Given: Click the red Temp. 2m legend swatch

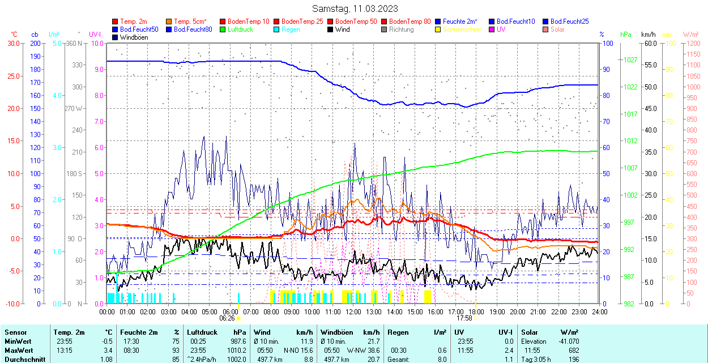Looking at the screenshot, I should pos(115,22).
